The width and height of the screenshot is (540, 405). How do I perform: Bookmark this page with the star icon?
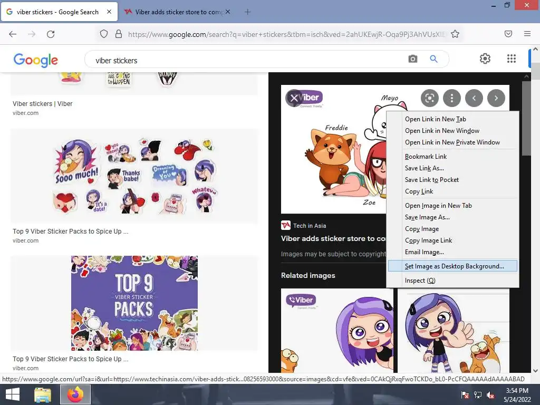point(455,34)
